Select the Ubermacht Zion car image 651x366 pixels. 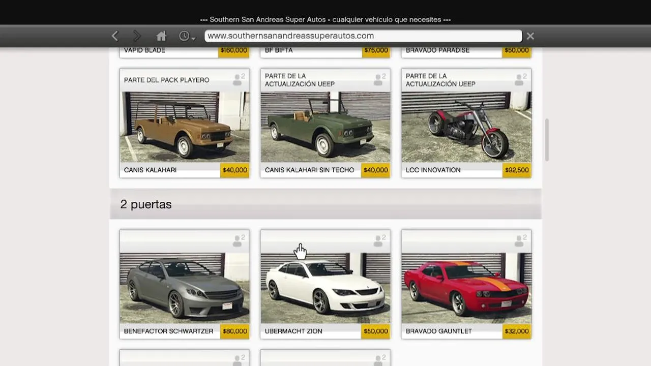tap(325, 288)
